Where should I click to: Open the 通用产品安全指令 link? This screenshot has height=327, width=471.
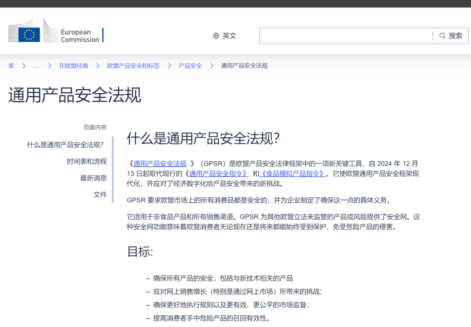[218, 173]
